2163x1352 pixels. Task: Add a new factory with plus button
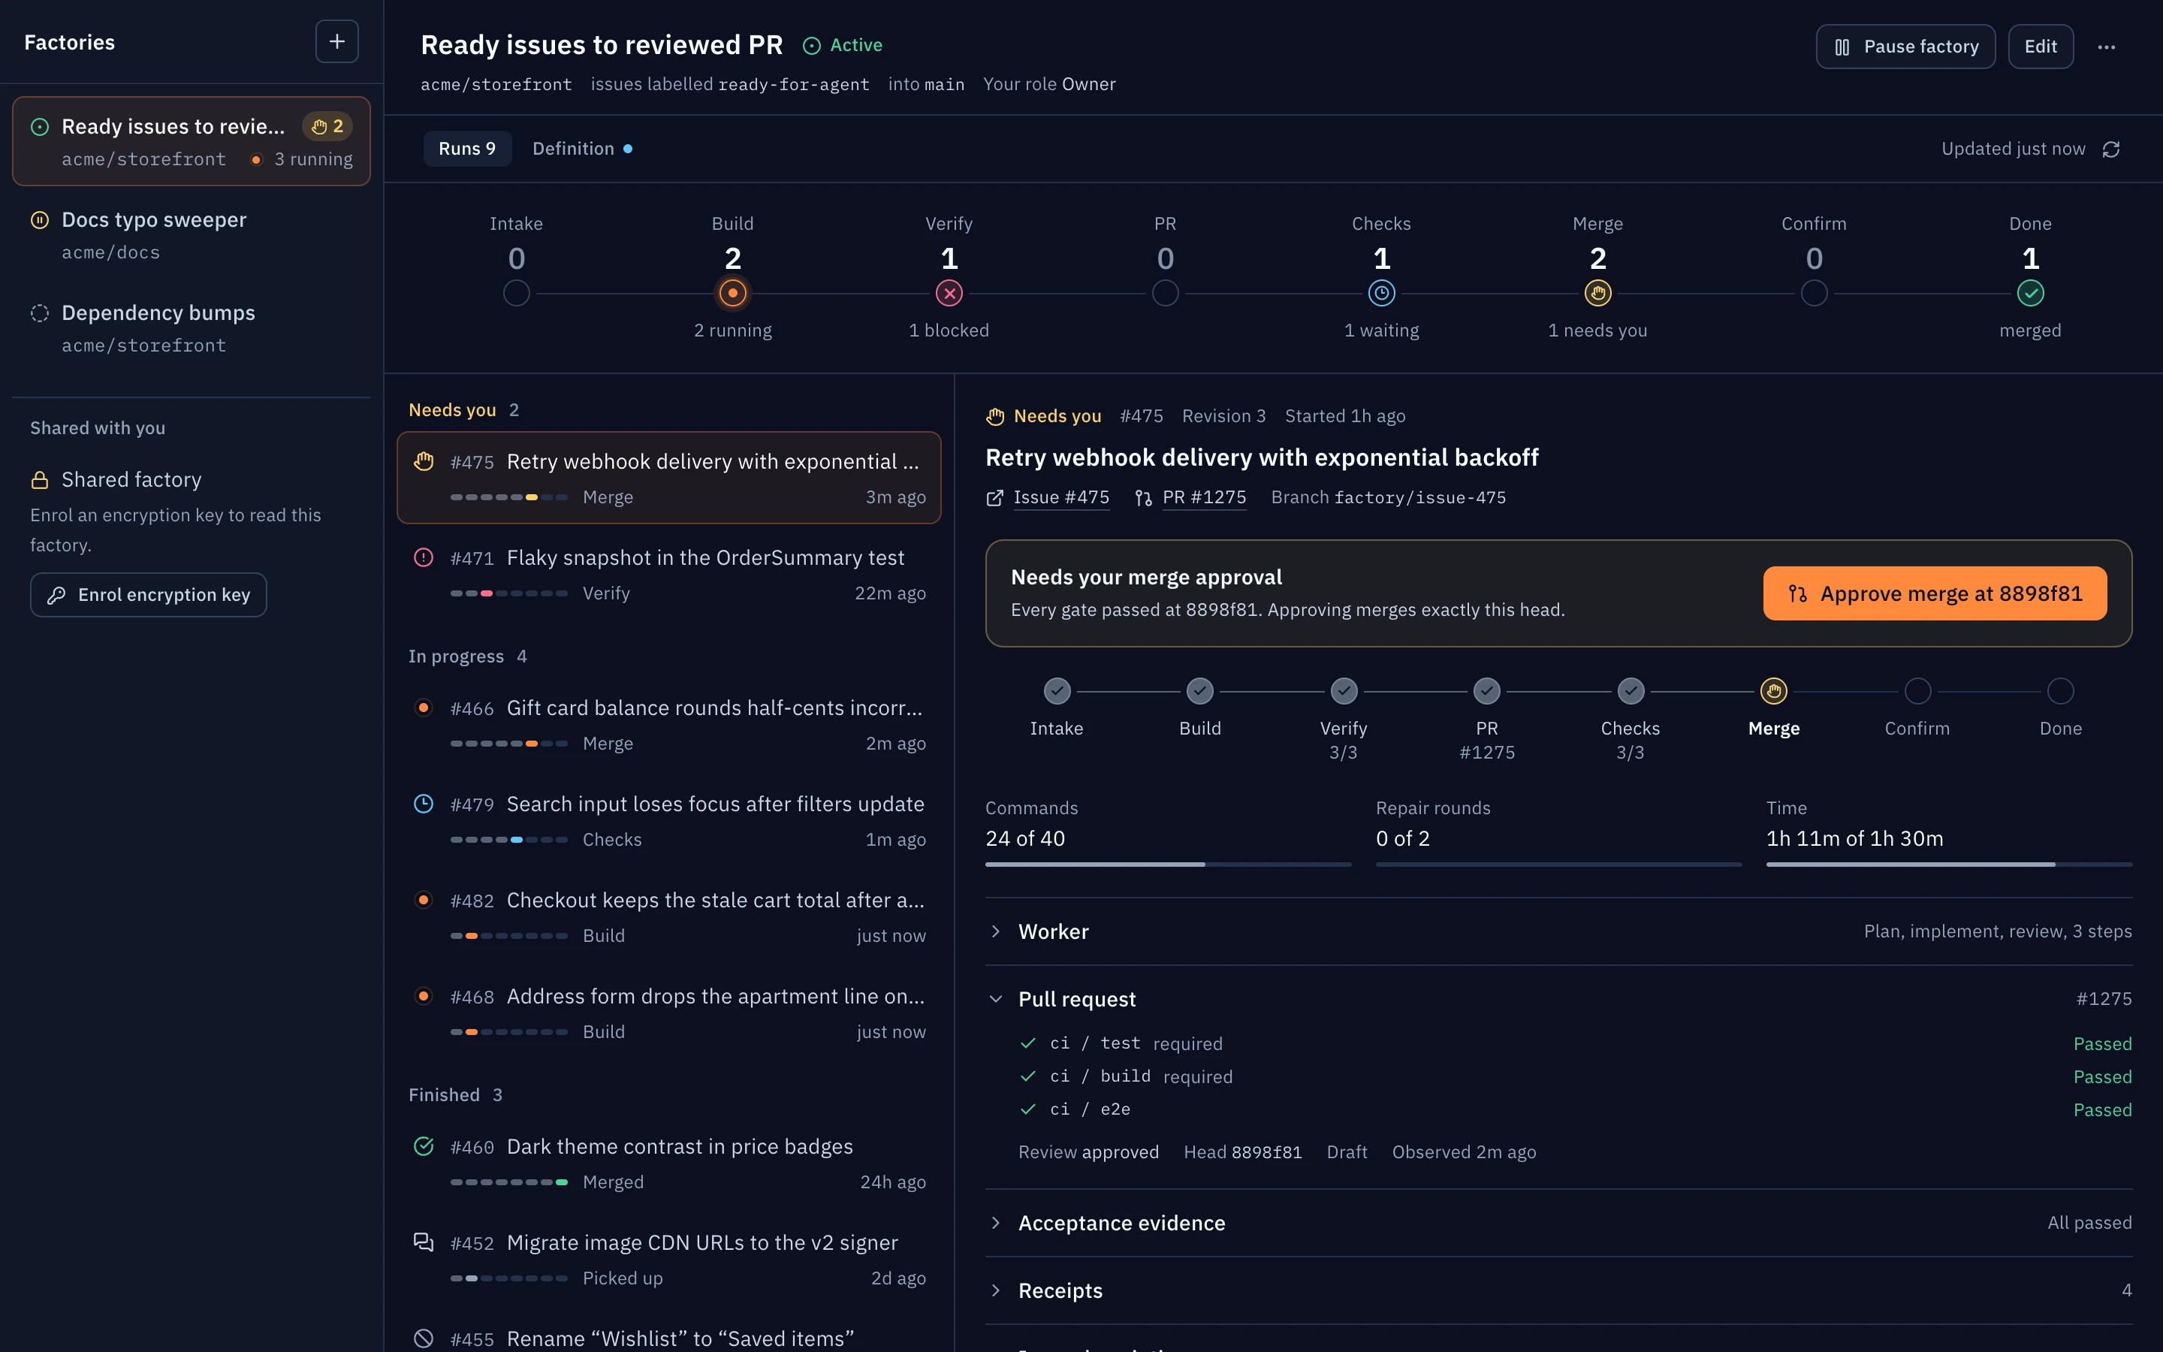[337, 42]
